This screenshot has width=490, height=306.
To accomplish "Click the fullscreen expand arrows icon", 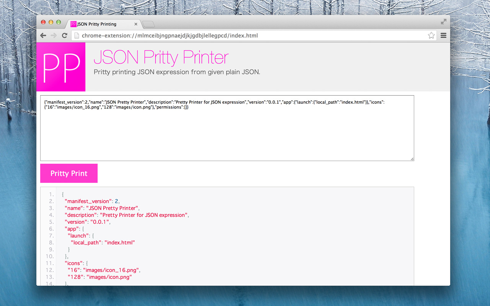I will coord(443,22).
